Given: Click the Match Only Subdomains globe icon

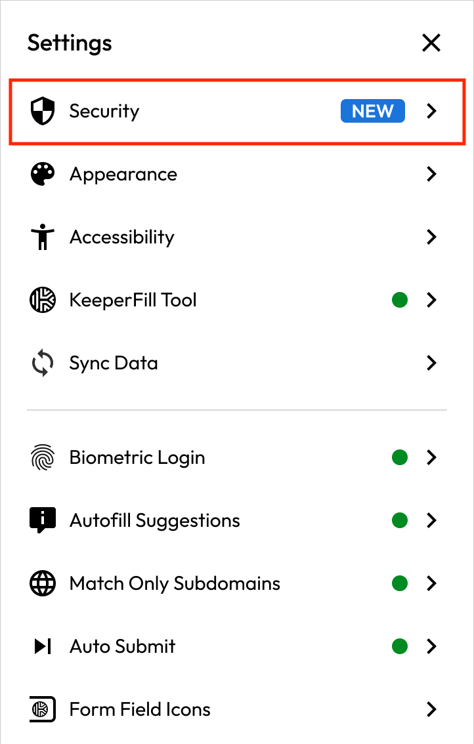Looking at the screenshot, I should click(43, 583).
